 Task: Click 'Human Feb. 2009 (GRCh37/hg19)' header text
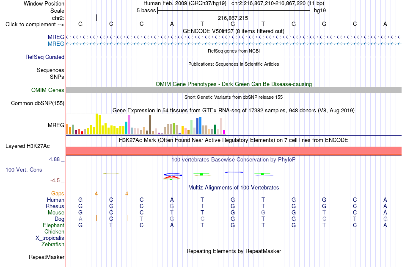coord(185,3)
